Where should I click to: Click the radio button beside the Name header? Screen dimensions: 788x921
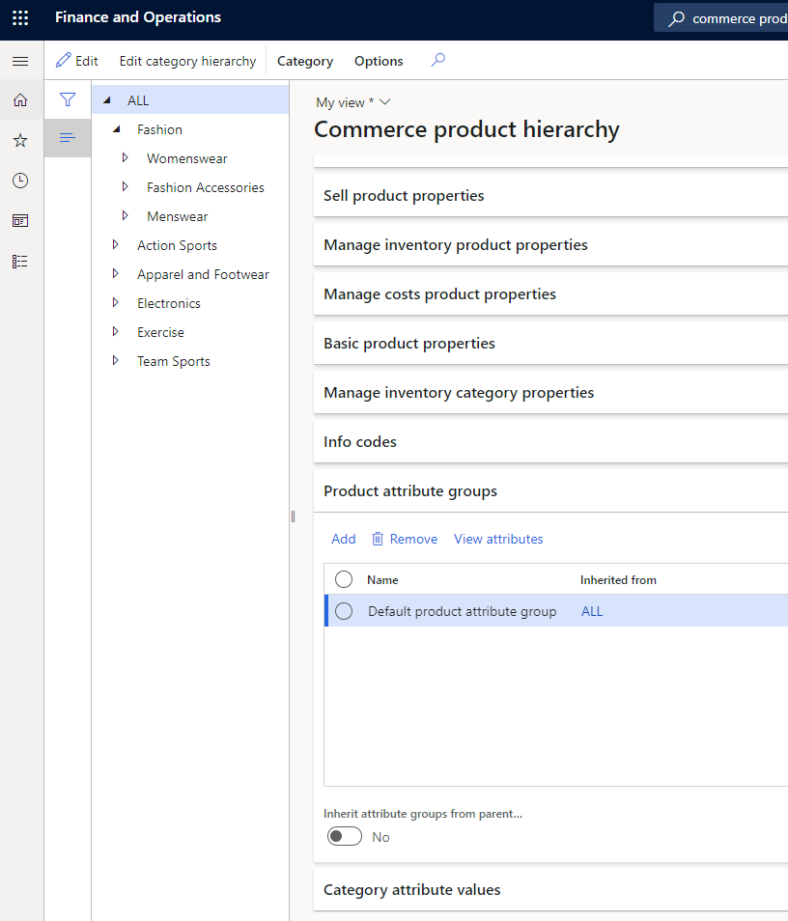click(344, 579)
